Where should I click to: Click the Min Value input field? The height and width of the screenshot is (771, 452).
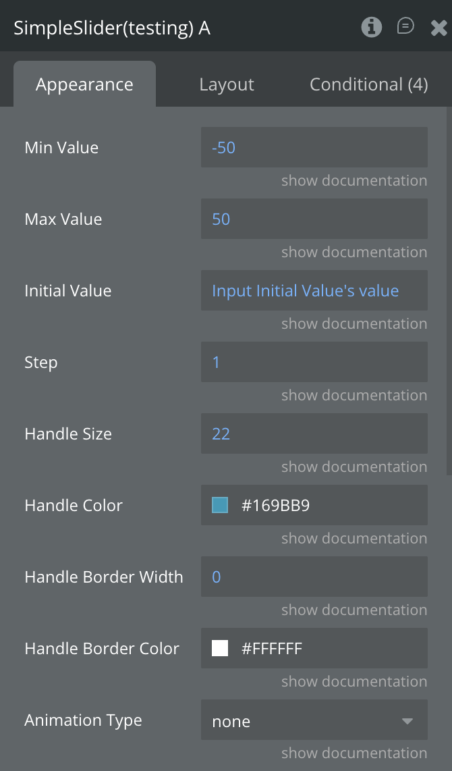(314, 147)
